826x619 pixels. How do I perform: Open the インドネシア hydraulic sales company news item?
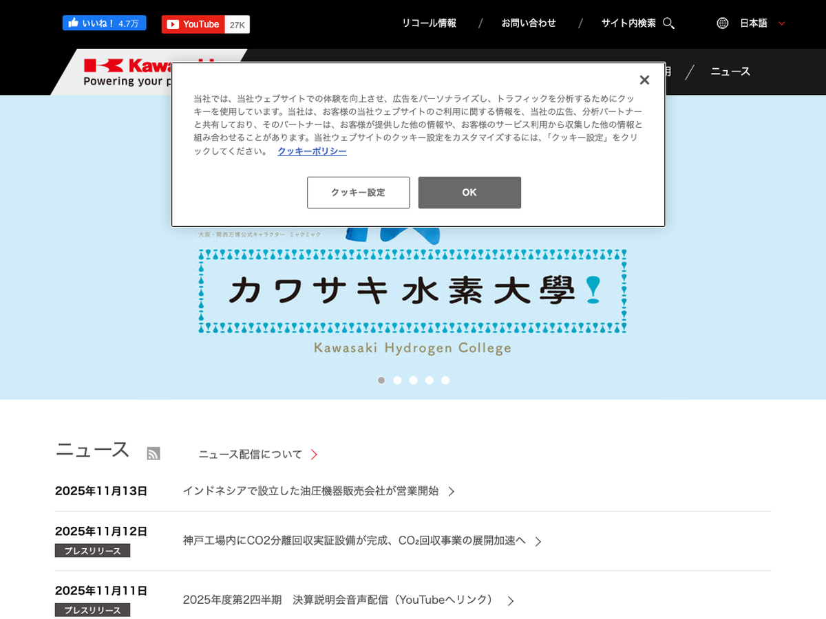tap(310, 491)
